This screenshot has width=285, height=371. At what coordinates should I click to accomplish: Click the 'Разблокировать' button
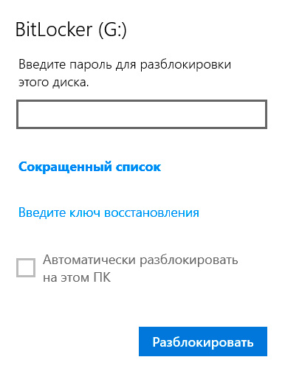[x=203, y=341]
